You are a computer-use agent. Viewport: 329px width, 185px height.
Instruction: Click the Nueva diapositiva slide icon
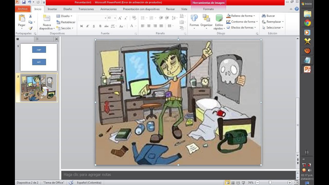click(47, 18)
